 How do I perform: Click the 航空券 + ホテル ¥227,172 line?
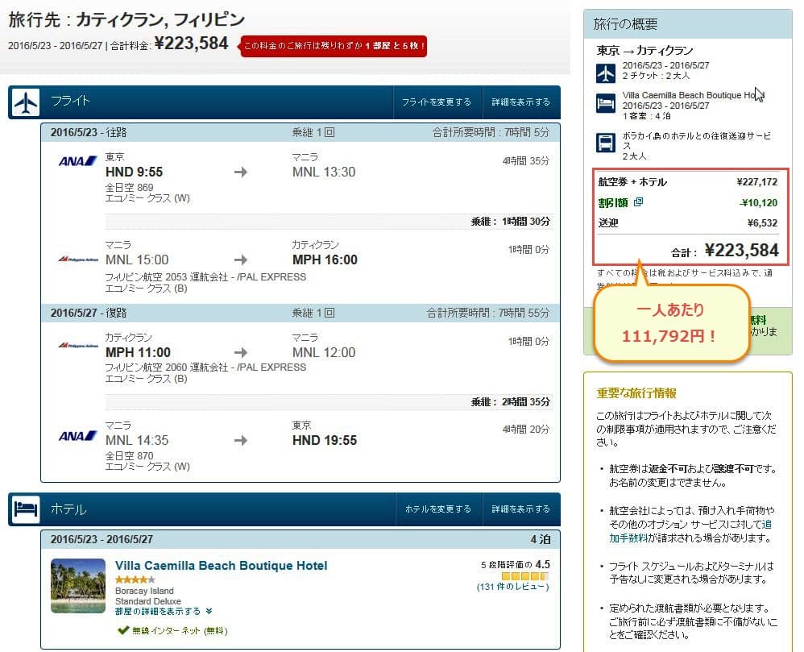688,182
